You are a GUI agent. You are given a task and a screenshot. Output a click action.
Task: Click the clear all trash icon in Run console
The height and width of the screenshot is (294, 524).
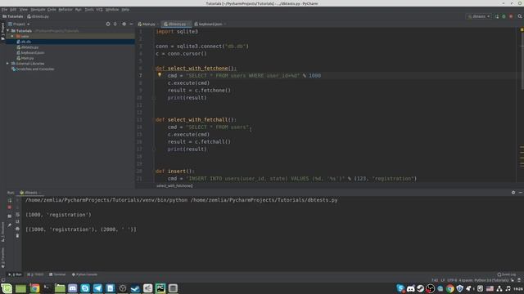point(17,236)
